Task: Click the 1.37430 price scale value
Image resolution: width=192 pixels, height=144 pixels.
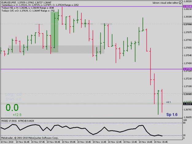Action: coord(188,63)
